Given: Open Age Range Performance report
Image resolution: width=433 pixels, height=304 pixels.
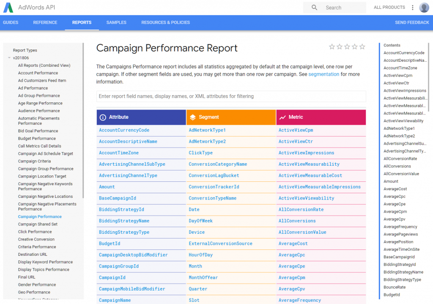Looking at the screenshot, I should pyautogui.click(x=40, y=103).
